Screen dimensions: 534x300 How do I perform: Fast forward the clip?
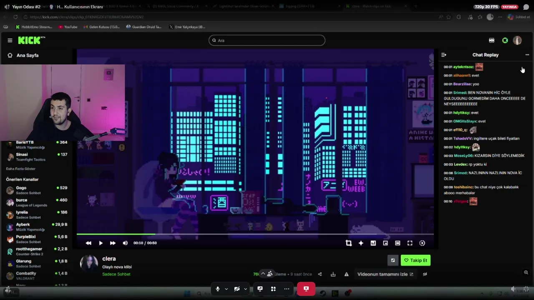coord(113,243)
